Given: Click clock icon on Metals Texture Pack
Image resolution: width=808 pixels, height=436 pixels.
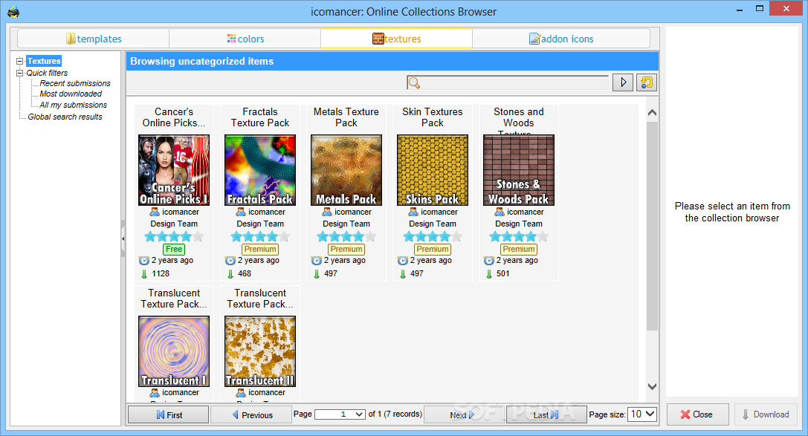Looking at the screenshot, I should click(x=317, y=261).
